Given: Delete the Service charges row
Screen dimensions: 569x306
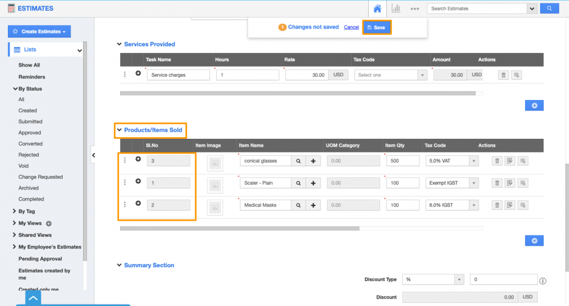Looking at the screenshot, I should pyautogui.click(x=503, y=75).
